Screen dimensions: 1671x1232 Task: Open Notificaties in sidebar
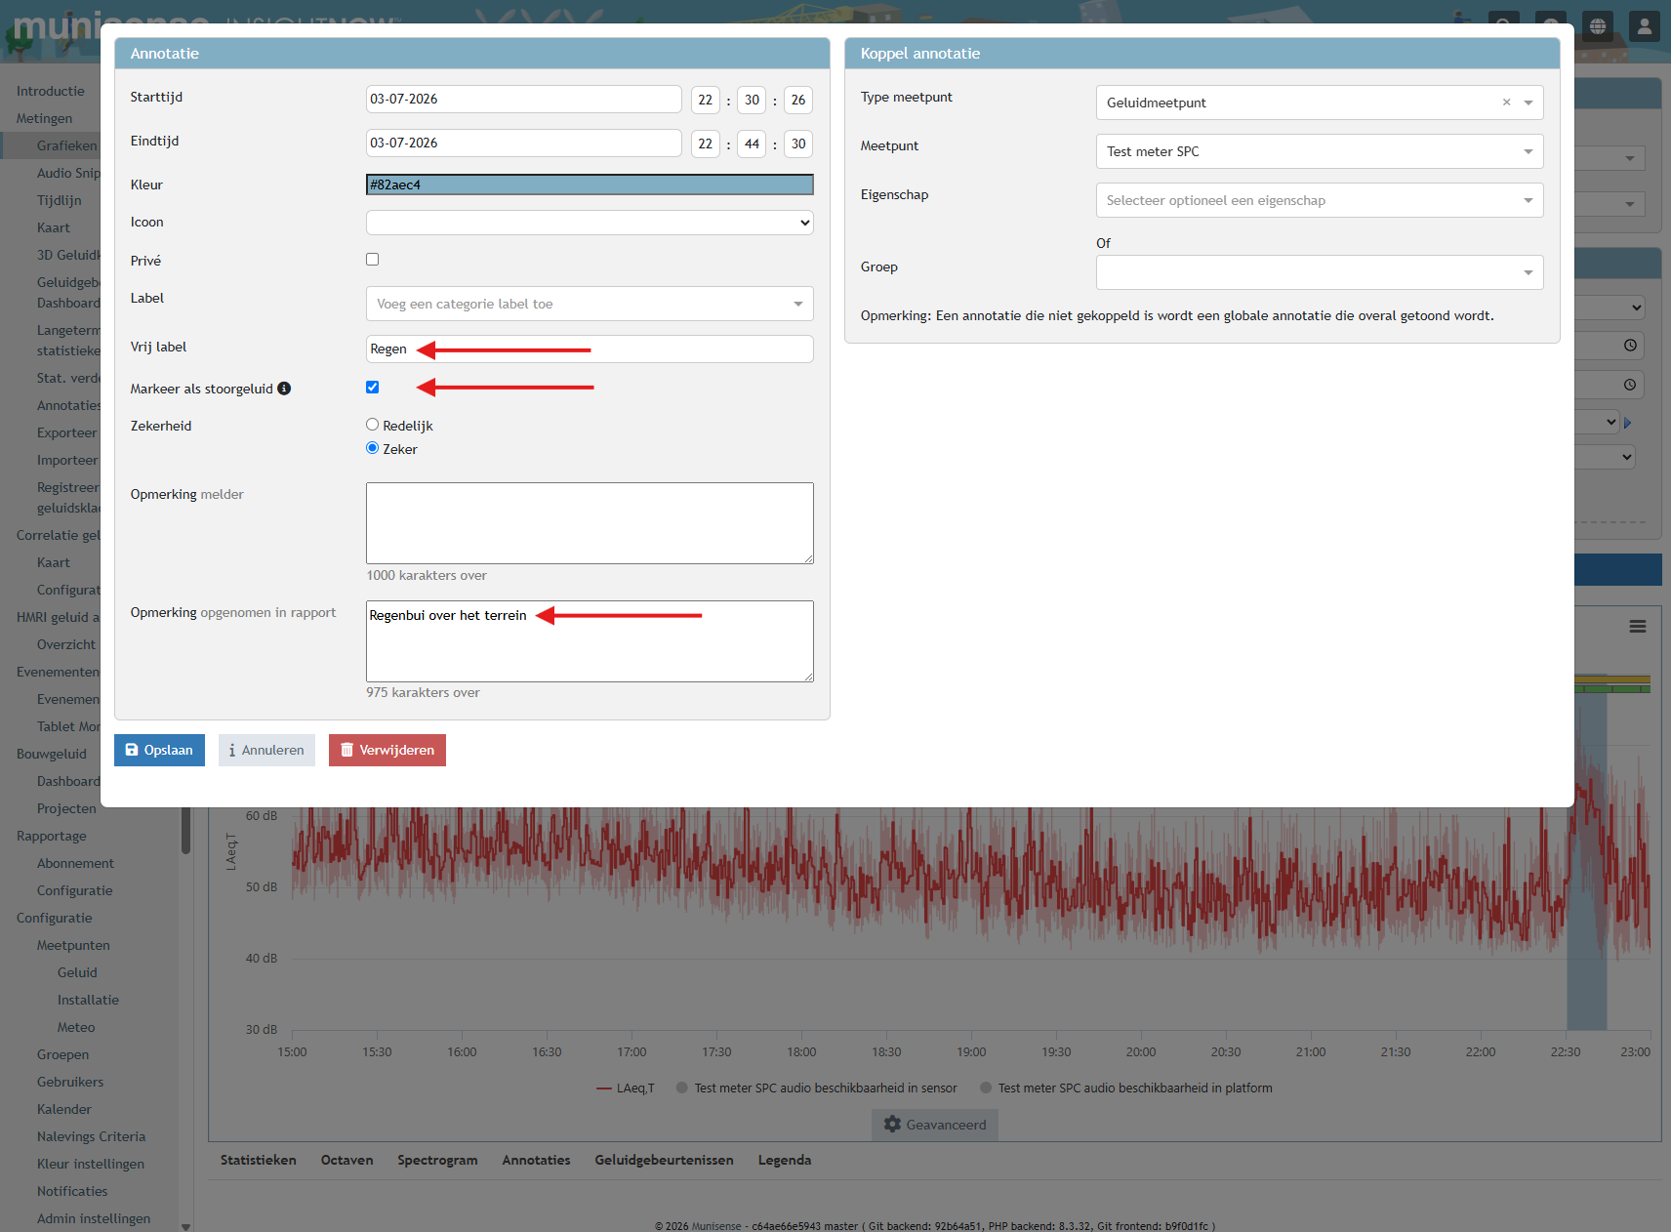(x=72, y=1191)
